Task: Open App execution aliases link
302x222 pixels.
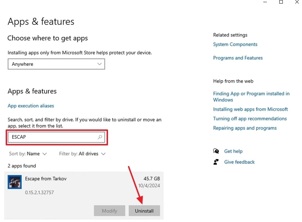Action: (x=31, y=106)
